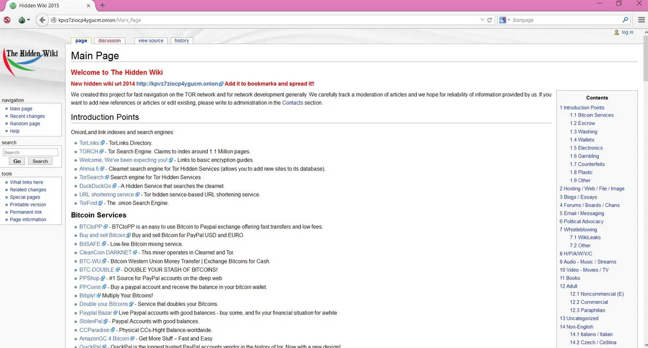Switch to the discussion tab
Viewport: 648px width, 348px height.
tap(110, 40)
